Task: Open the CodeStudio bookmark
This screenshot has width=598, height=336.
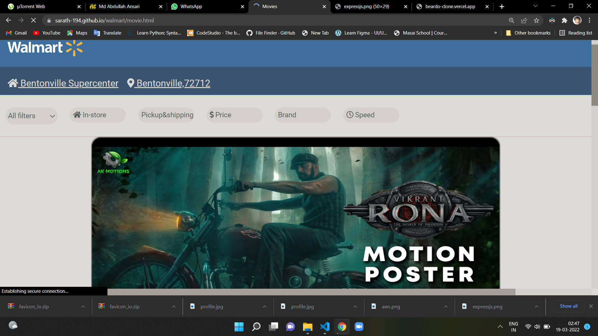Action: 214,33
